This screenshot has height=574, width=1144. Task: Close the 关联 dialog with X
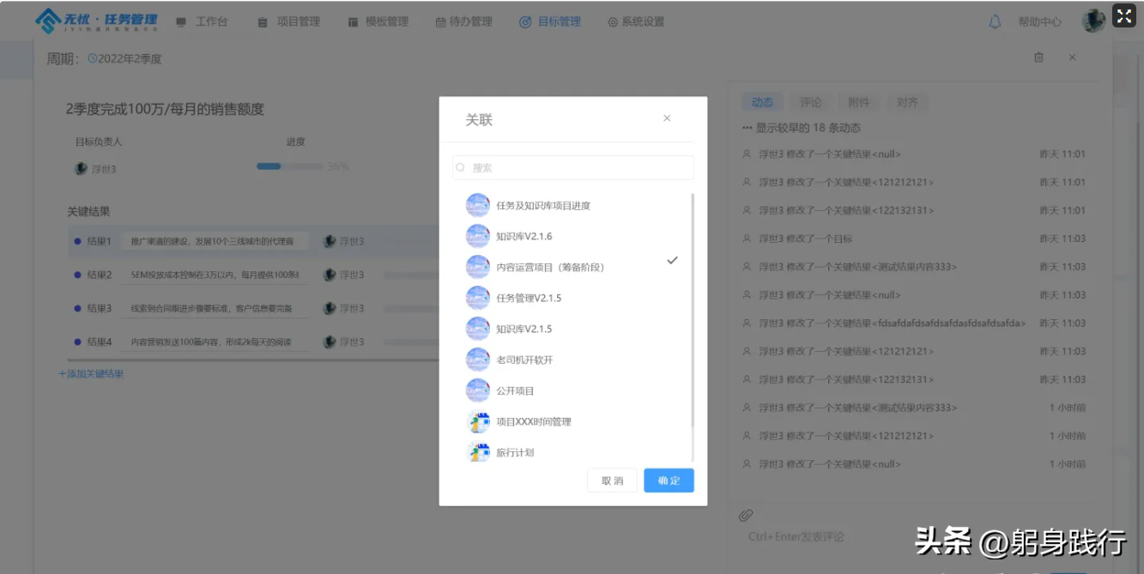(x=667, y=118)
